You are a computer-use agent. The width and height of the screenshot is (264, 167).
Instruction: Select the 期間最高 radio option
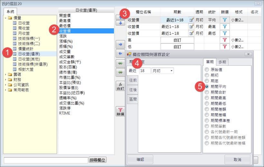[x=207, y=98]
